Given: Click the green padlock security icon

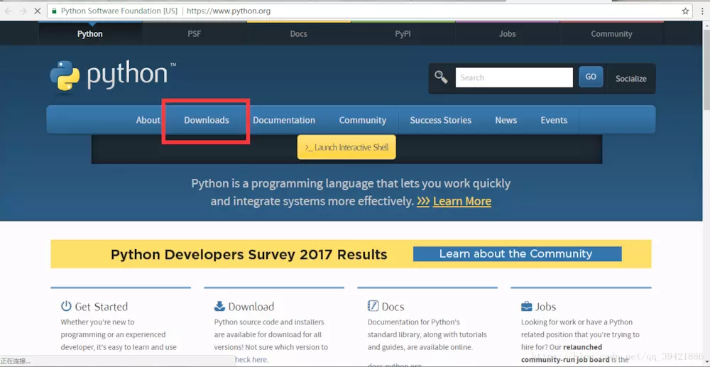Looking at the screenshot, I should pyautogui.click(x=55, y=11).
